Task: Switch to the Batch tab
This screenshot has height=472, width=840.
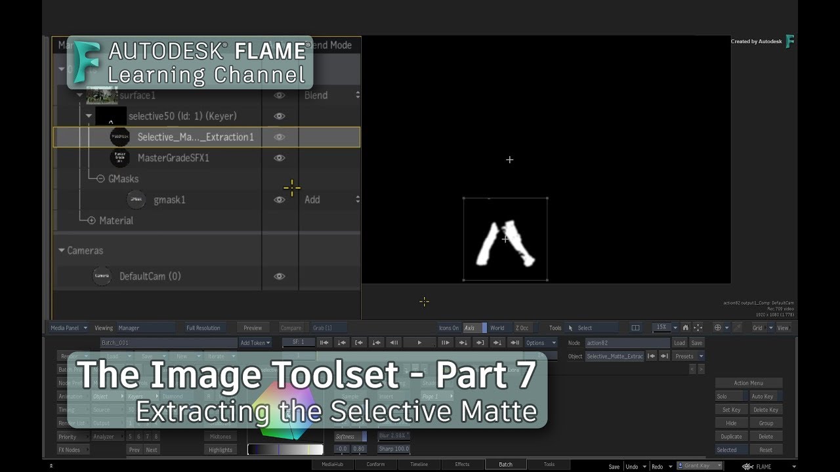Action: click(505, 464)
